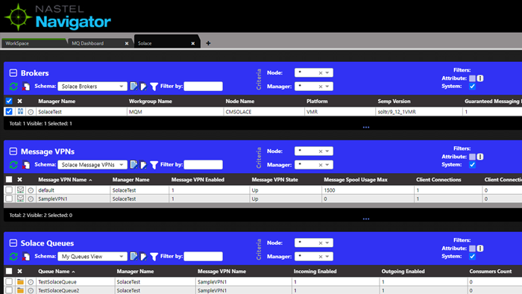The height and width of the screenshot is (294, 522).
Task: Open the Solace Message VPNs schema dropdown
Action: [92, 165]
